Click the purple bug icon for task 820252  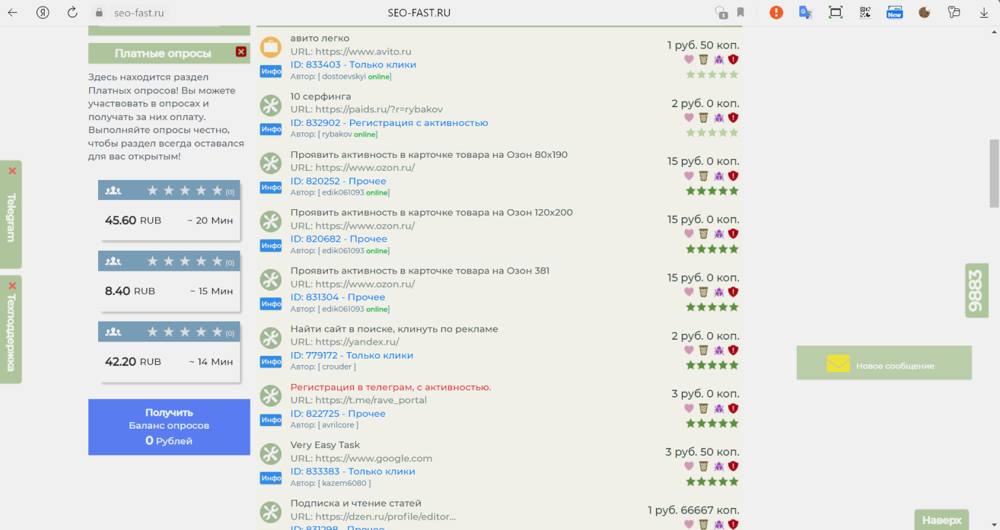tap(719, 176)
